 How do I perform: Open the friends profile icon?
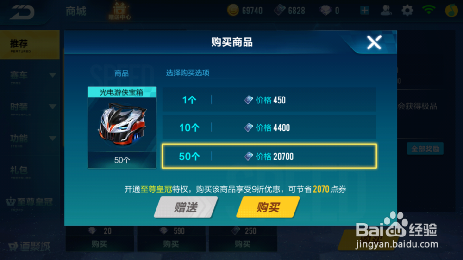click(386, 11)
